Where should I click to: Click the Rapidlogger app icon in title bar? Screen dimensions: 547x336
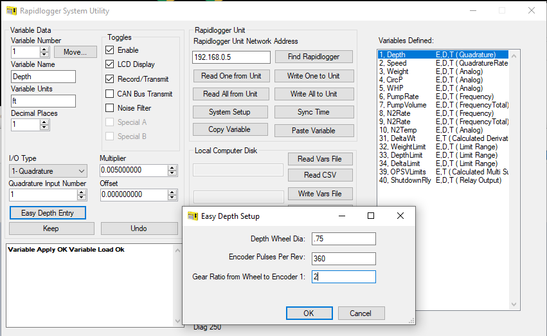pos(12,11)
